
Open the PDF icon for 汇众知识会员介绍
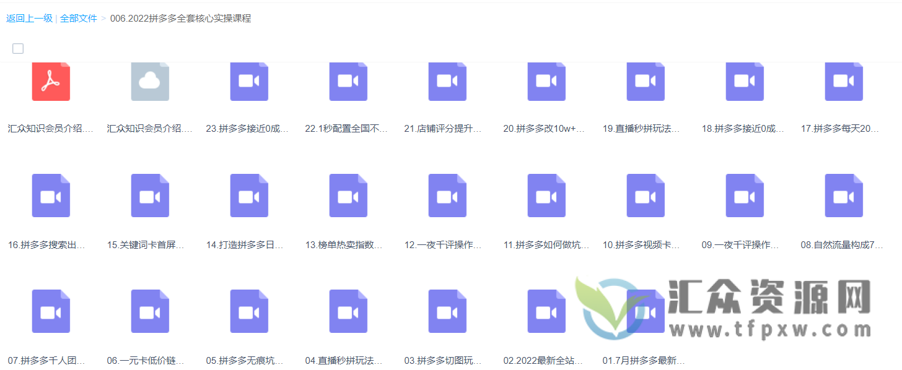click(51, 81)
